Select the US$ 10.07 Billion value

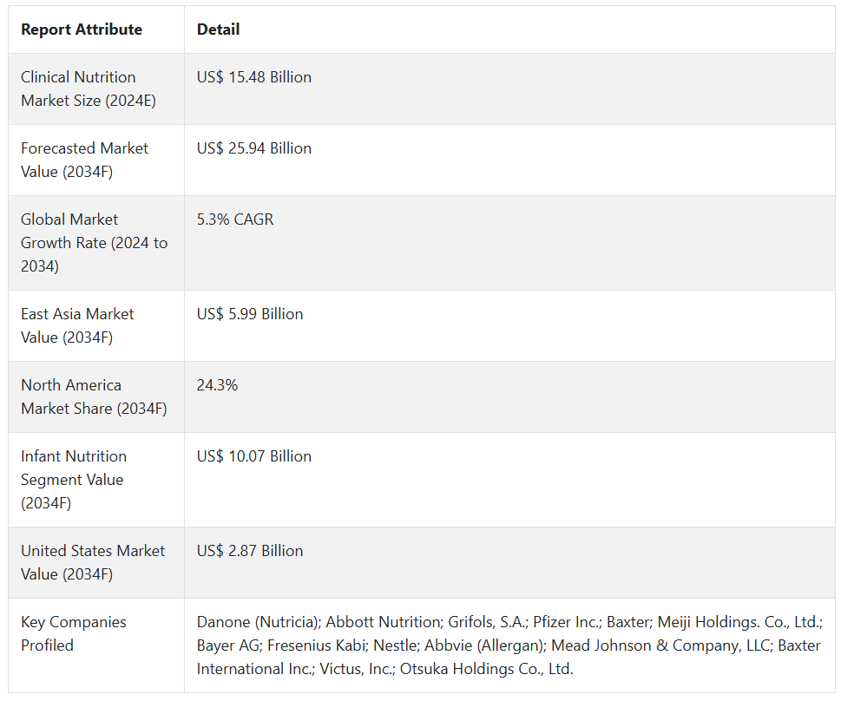pos(253,456)
